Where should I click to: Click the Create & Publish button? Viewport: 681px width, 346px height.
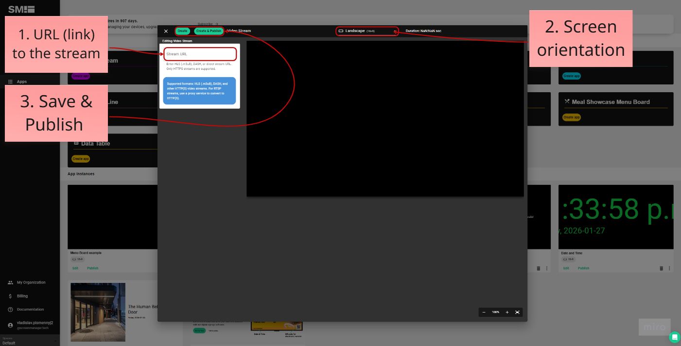[x=209, y=31]
